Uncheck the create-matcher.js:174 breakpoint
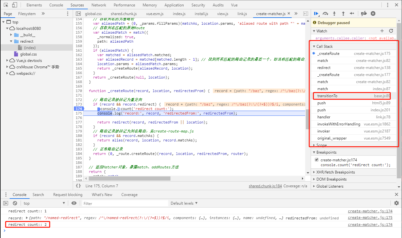Image resolution: width=402 pixels, height=238 pixels. click(x=316, y=159)
